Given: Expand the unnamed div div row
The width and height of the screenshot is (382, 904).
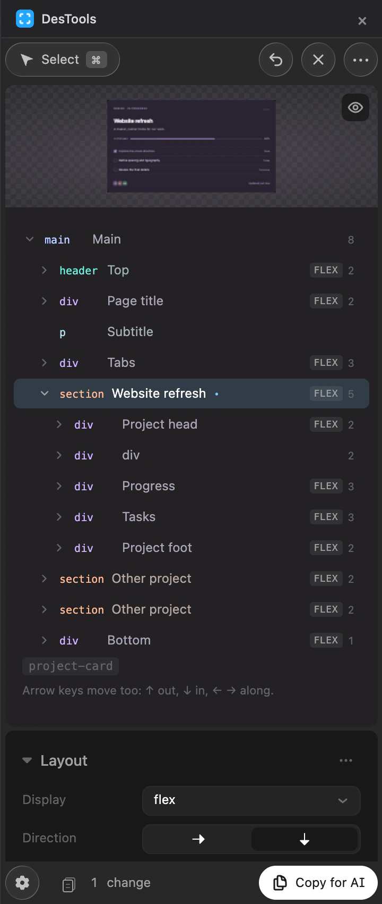Looking at the screenshot, I should click(59, 456).
